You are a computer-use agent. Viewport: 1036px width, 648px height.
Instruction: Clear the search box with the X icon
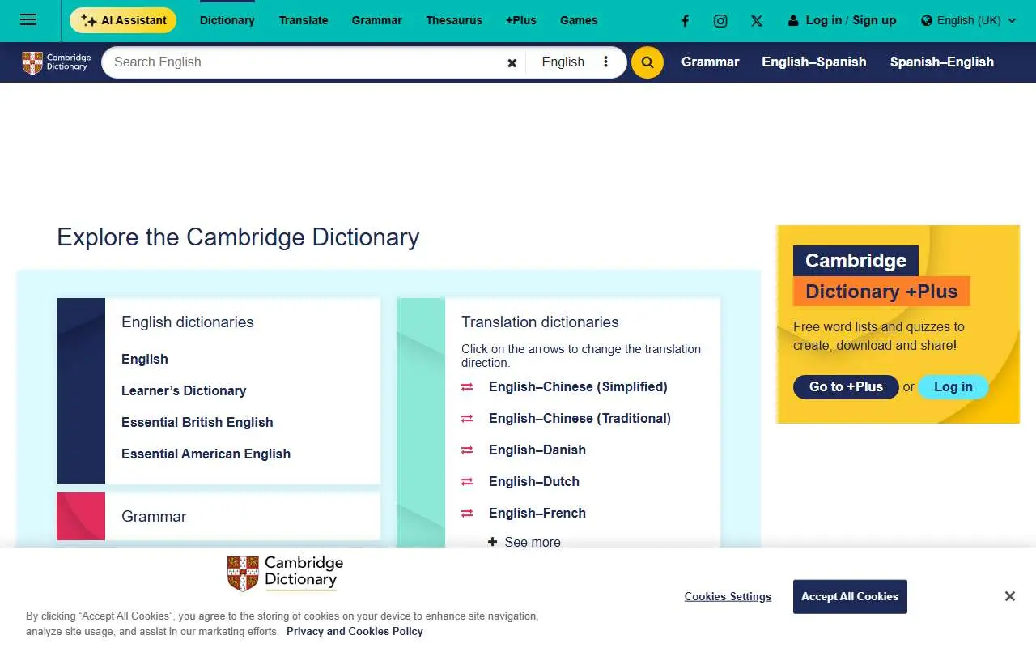pos(512,62)
